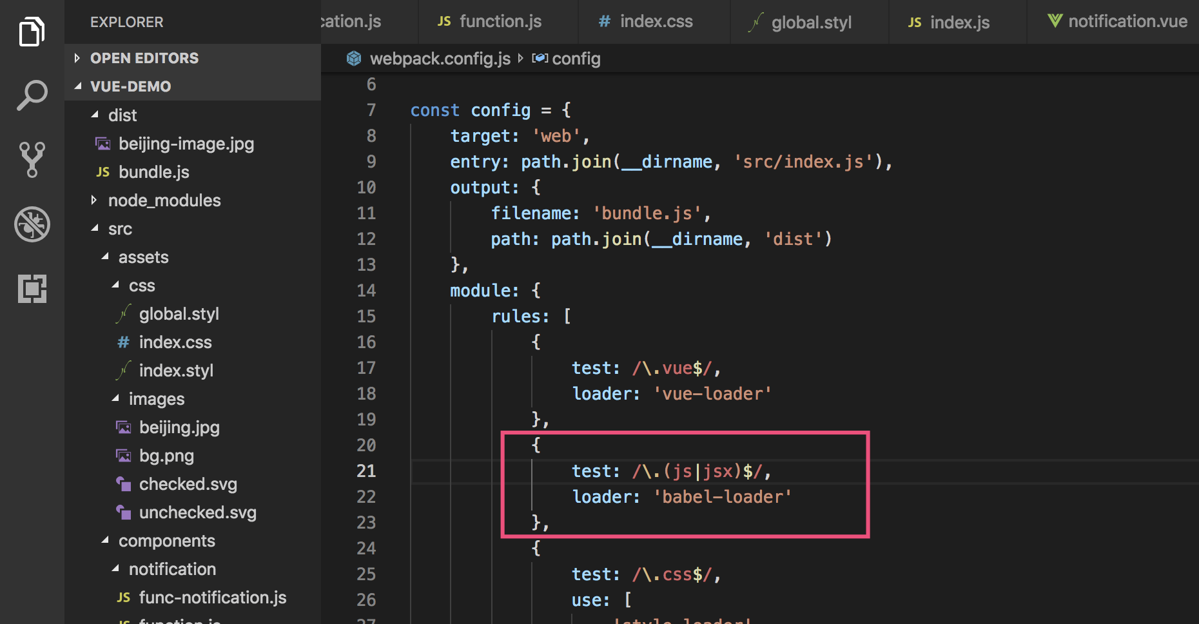Switch to the index.css tab
The height and width of the screenshot is (624, 1199).
click(x=656, y=21)
